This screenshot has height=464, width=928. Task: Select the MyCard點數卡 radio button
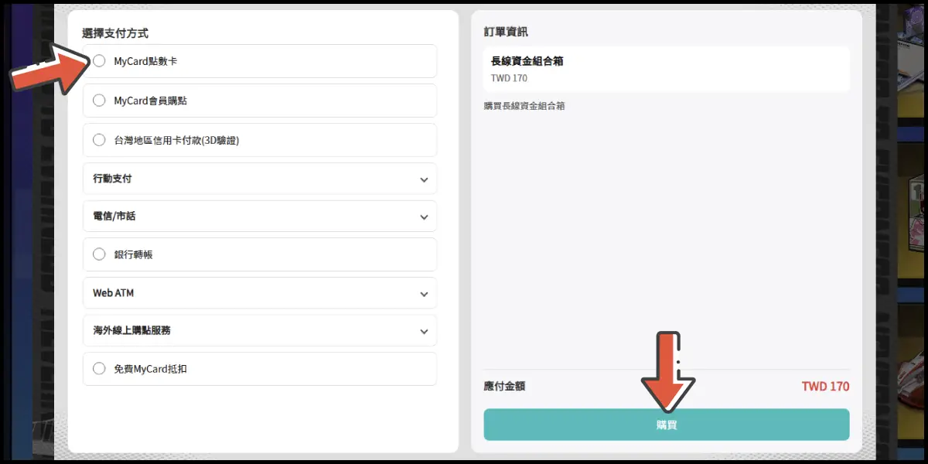pos(99,60)
